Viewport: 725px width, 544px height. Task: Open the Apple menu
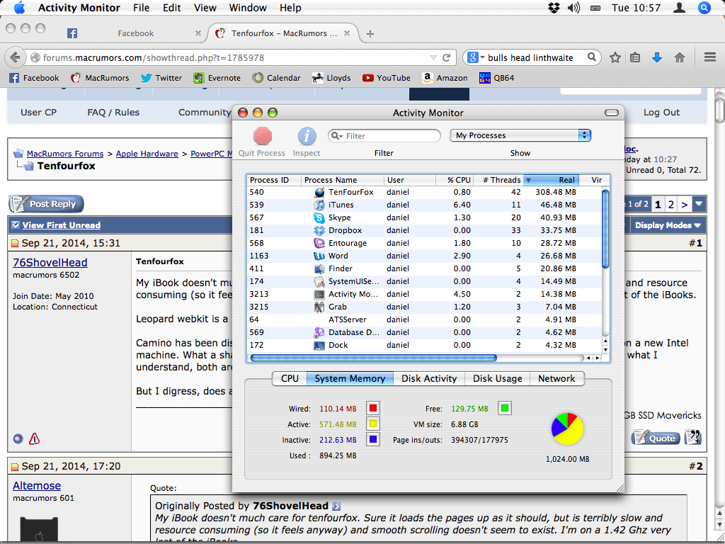(19, 8)
